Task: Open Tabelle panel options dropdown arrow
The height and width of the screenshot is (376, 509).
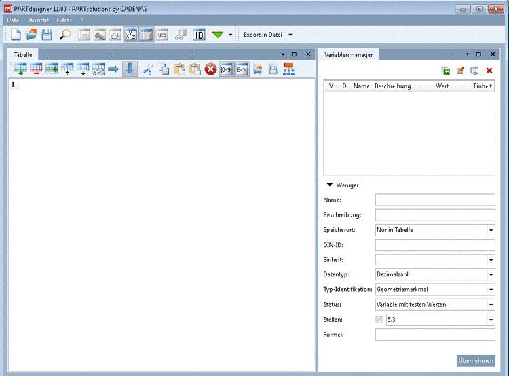Action: 283,54
